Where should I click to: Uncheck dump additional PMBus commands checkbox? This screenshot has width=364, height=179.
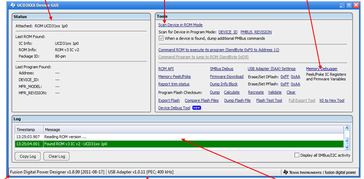tap(161, 39)
